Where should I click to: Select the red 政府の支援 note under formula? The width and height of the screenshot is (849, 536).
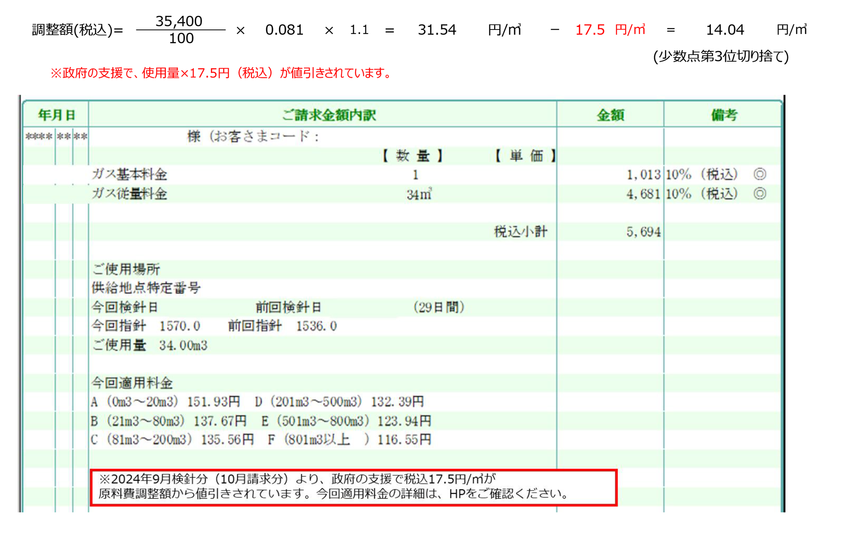[222, 73]
